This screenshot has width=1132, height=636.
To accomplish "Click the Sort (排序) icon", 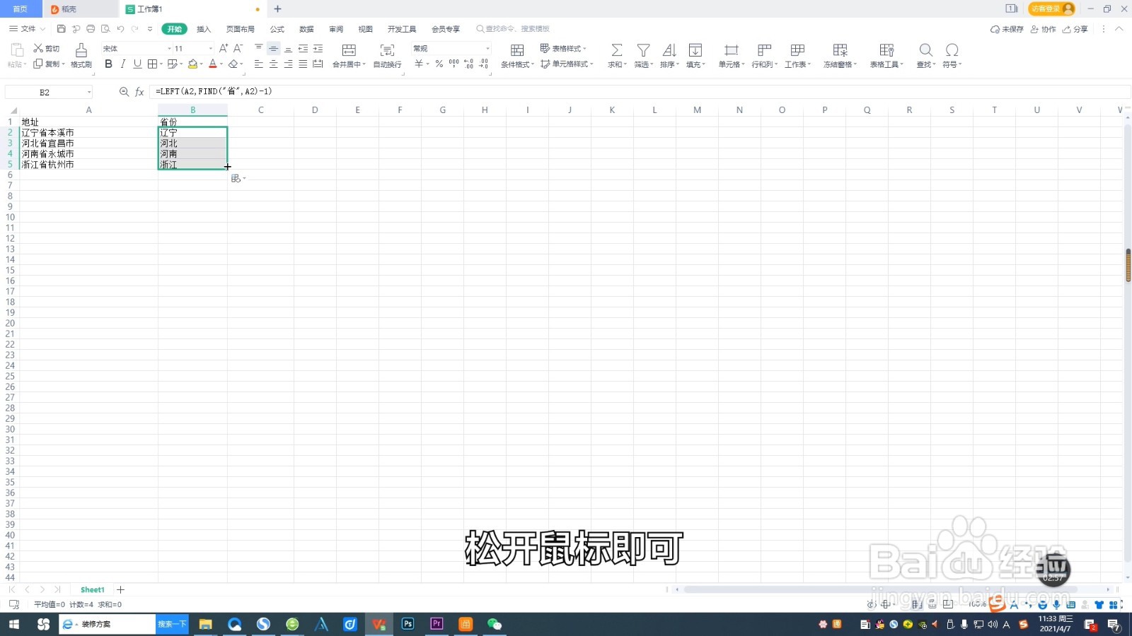I will [669, 50].
